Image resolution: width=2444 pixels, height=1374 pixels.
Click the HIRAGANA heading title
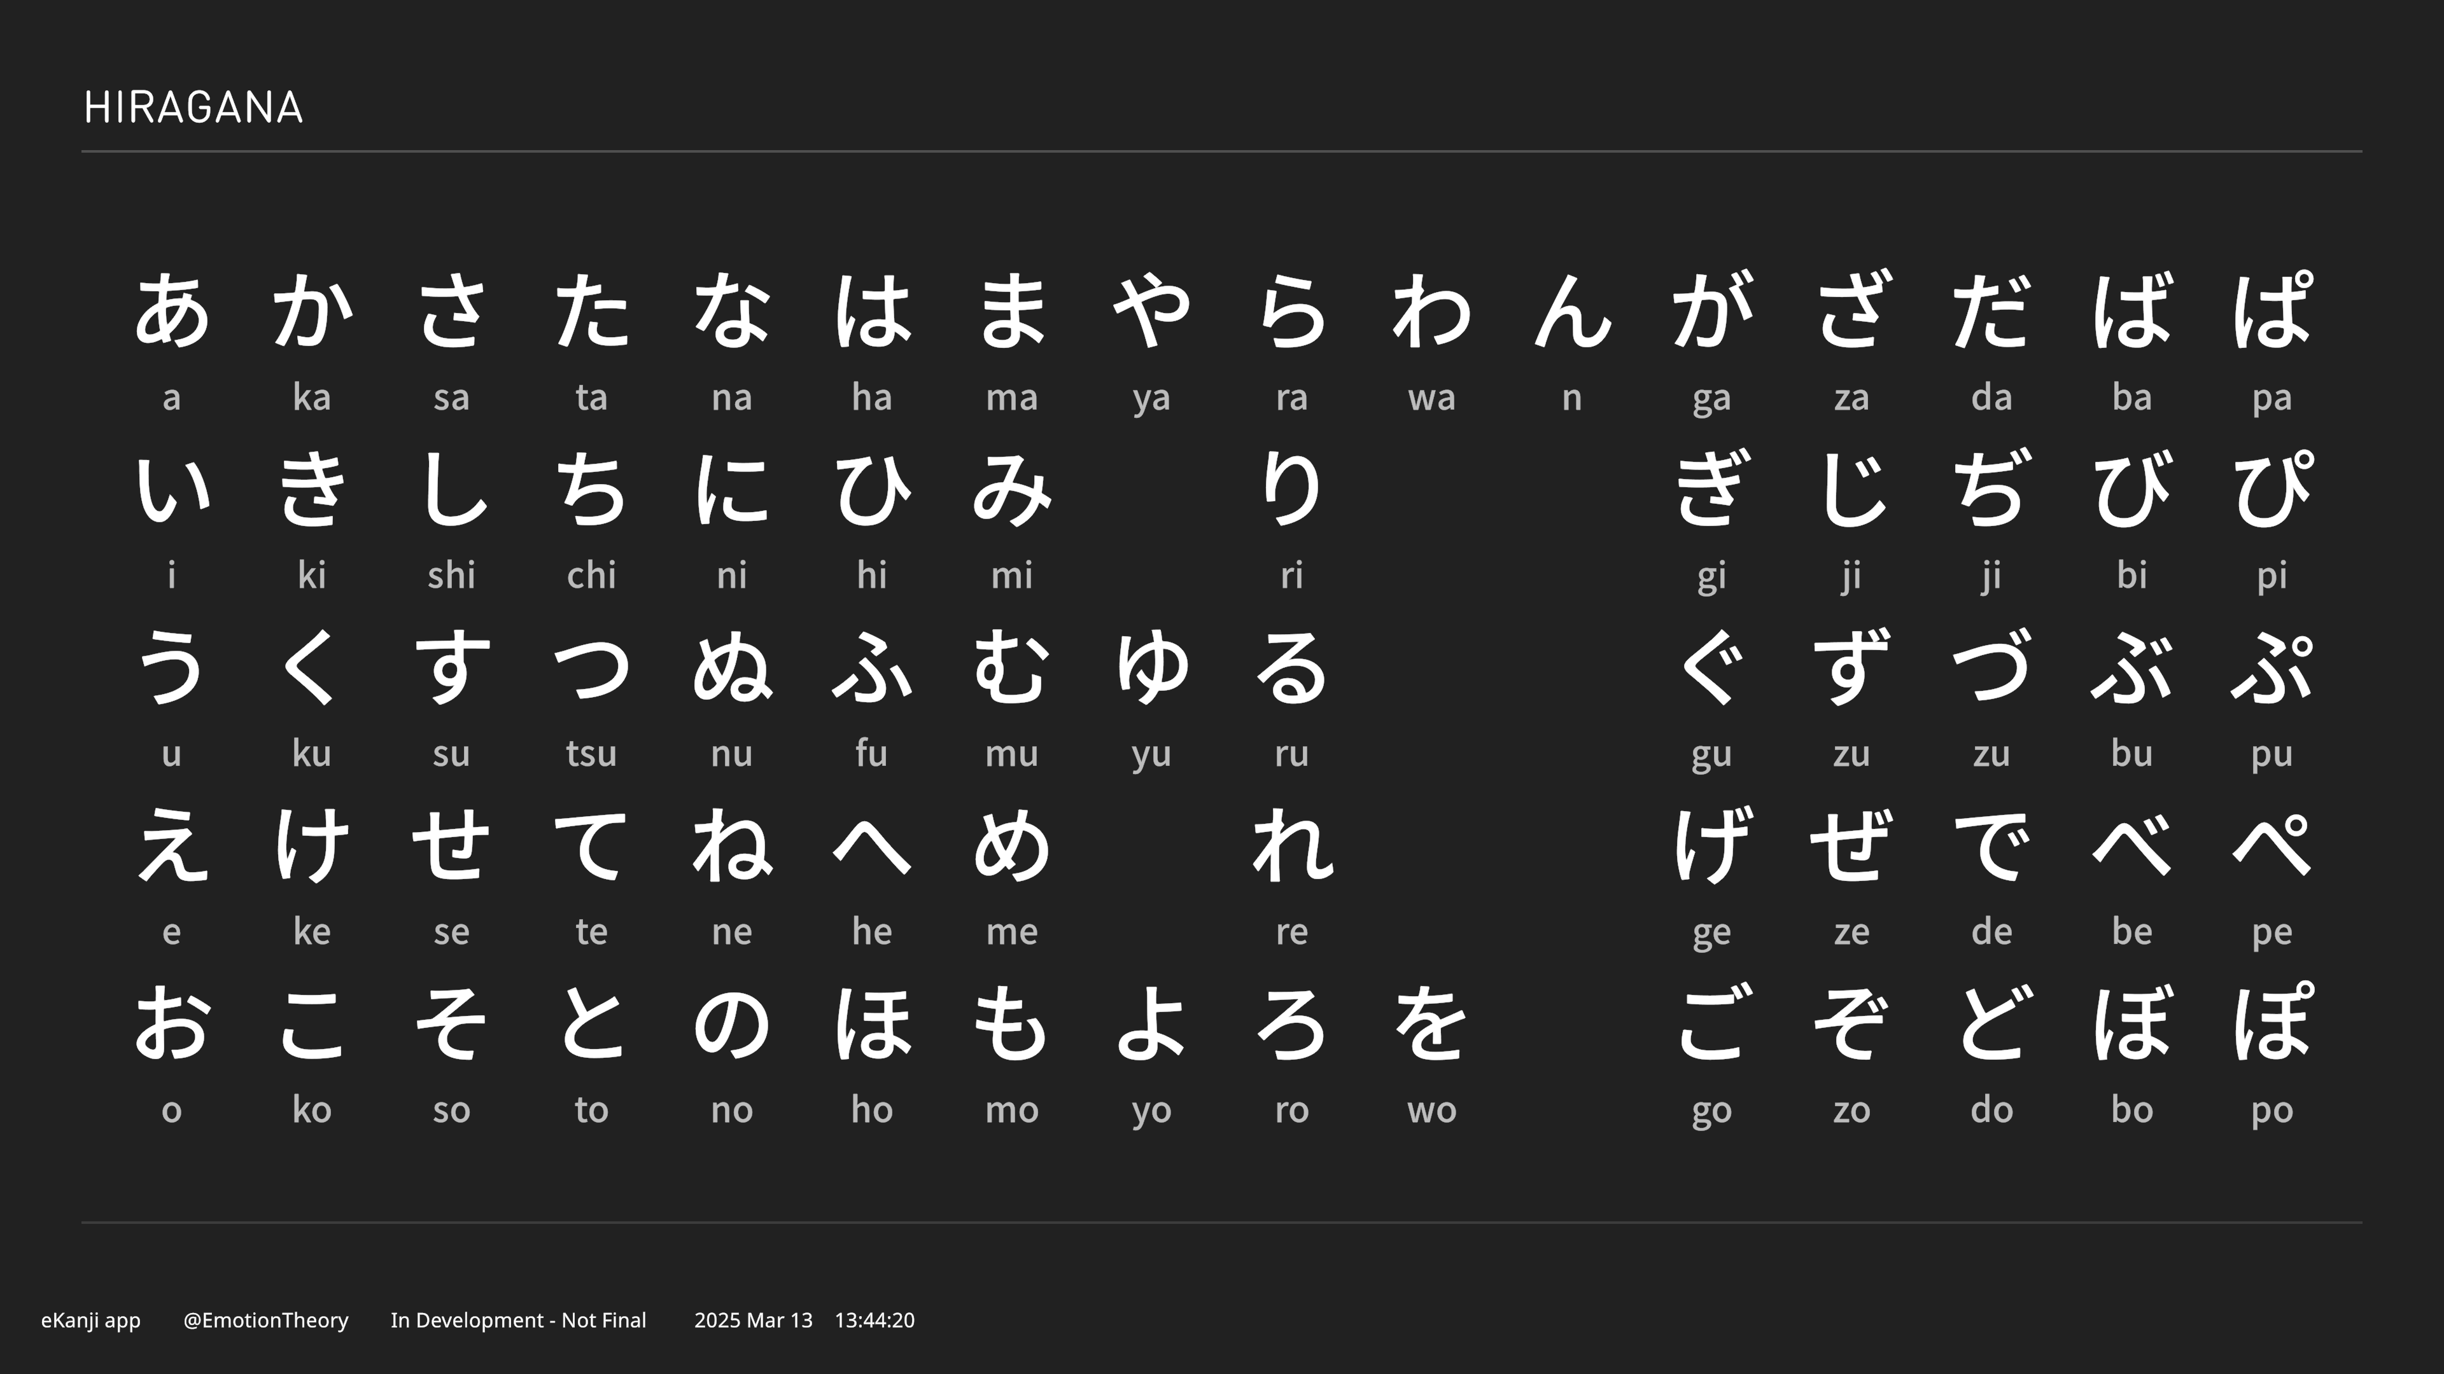pyautogui.click(x=193, y=107)
